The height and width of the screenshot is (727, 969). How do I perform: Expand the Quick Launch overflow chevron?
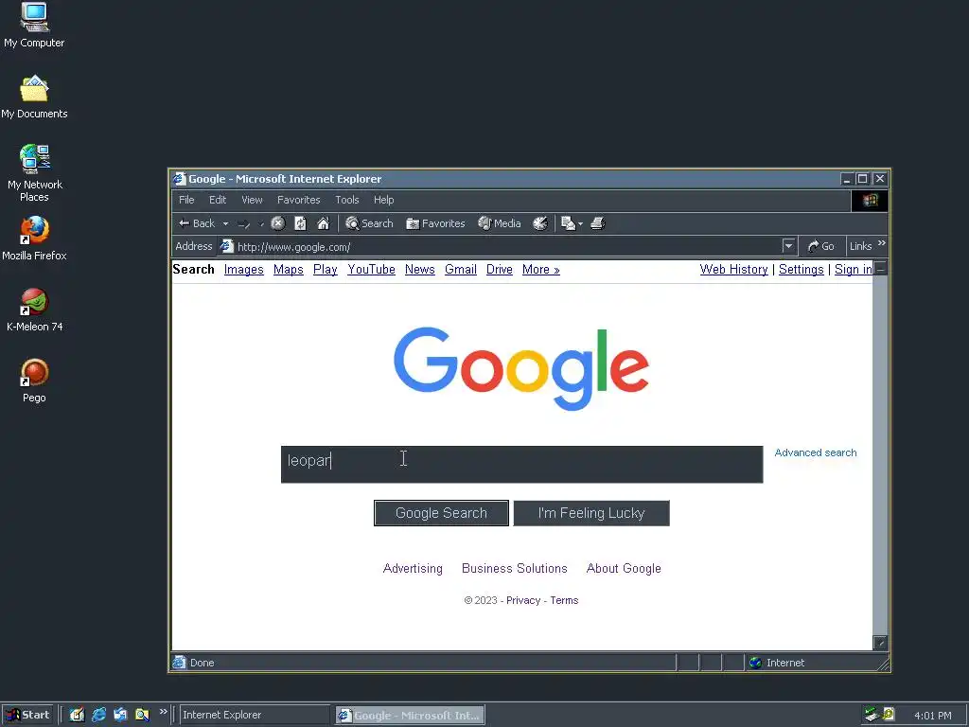pyautogui.click(x=163, y=712)
